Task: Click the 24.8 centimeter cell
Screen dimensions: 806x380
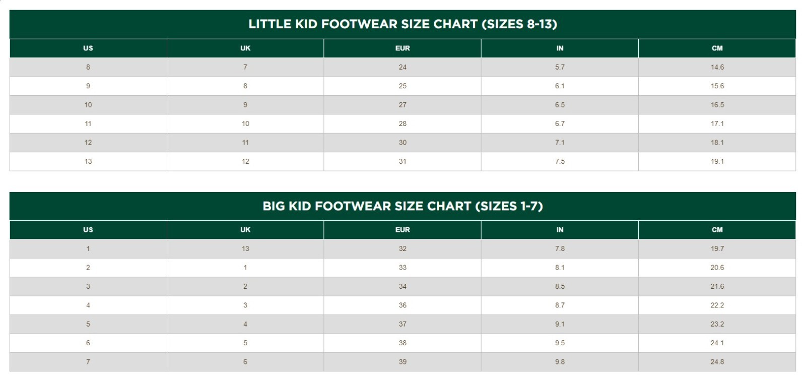Action: [x=717, y=362]
